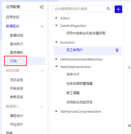The height and width of the screenshot is (134, 131).
Task: Collapse the 数据驱动 menu section
Action: [x=42, y=26]
